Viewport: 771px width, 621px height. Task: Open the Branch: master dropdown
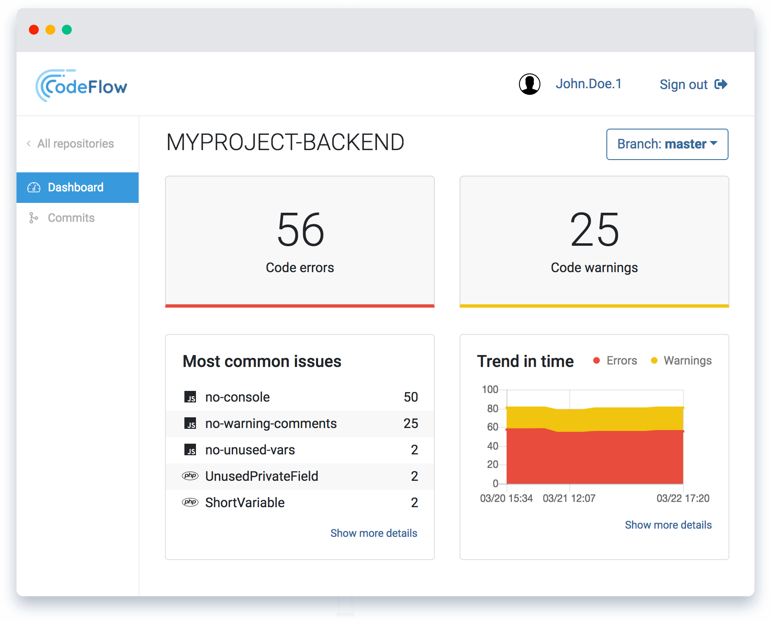(667, 144)
